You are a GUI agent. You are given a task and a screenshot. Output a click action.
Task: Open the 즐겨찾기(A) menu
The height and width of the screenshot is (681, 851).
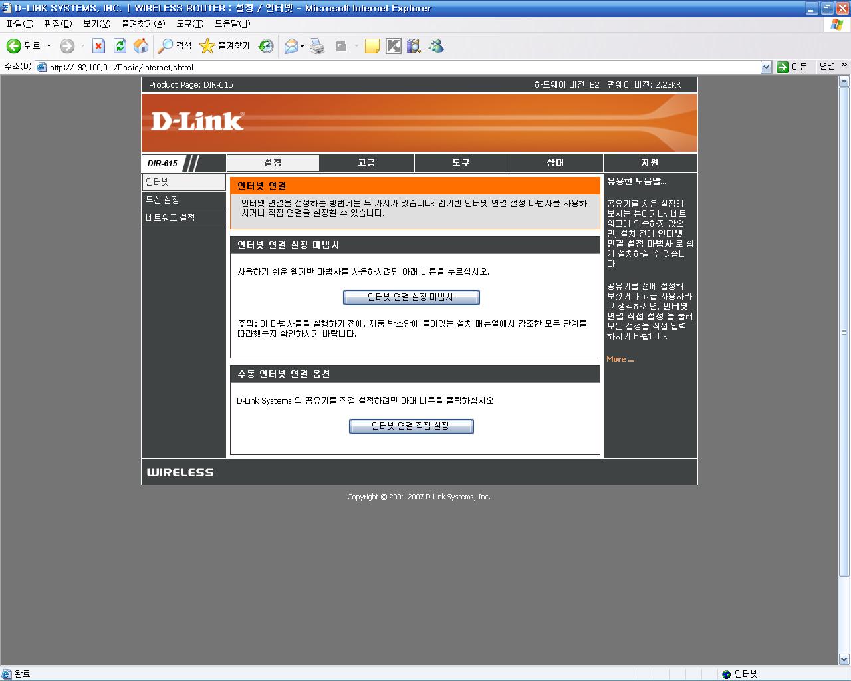[x=144, y=23]
